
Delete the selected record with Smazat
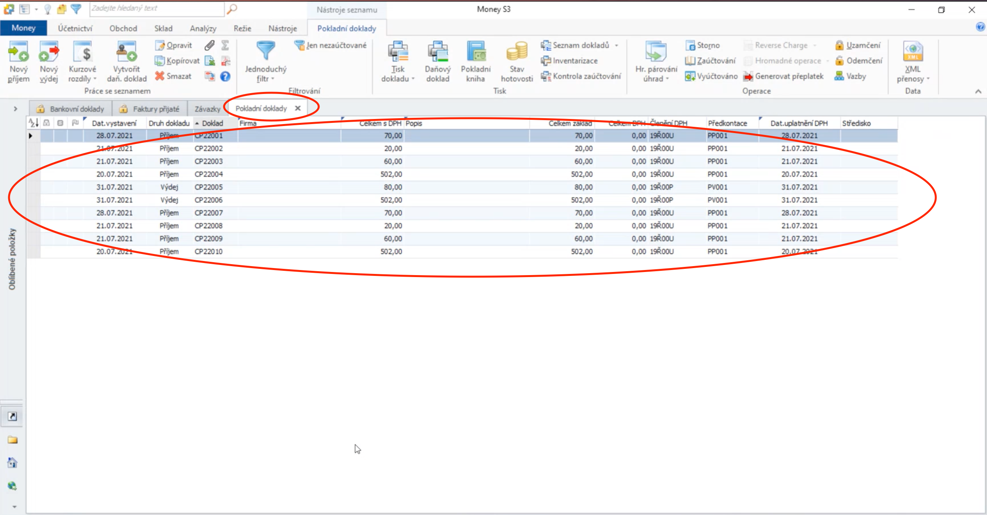point(173,76)
